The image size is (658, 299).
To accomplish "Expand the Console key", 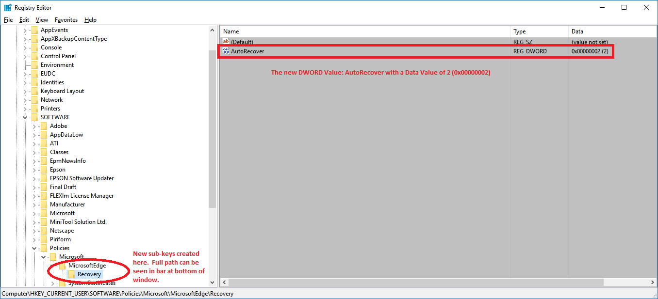I will point(25,47).
